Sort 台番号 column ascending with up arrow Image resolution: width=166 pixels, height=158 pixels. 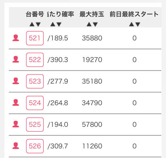coord(32,24)
